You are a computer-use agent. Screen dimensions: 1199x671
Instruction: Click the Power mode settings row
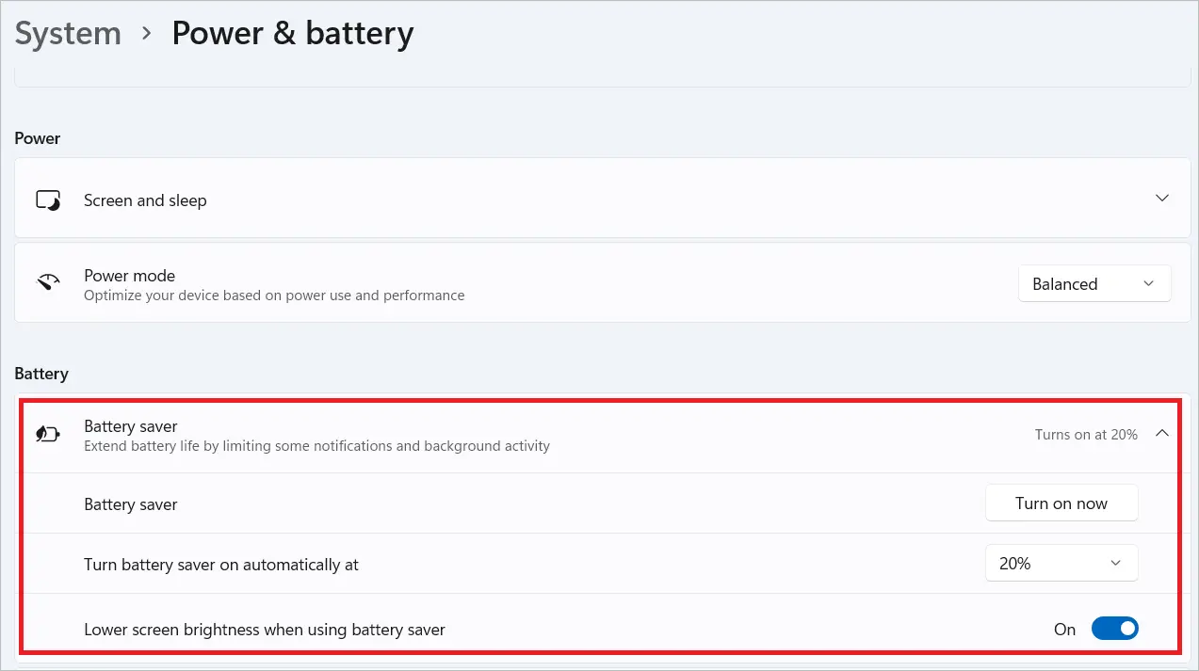tap(377, 283)
